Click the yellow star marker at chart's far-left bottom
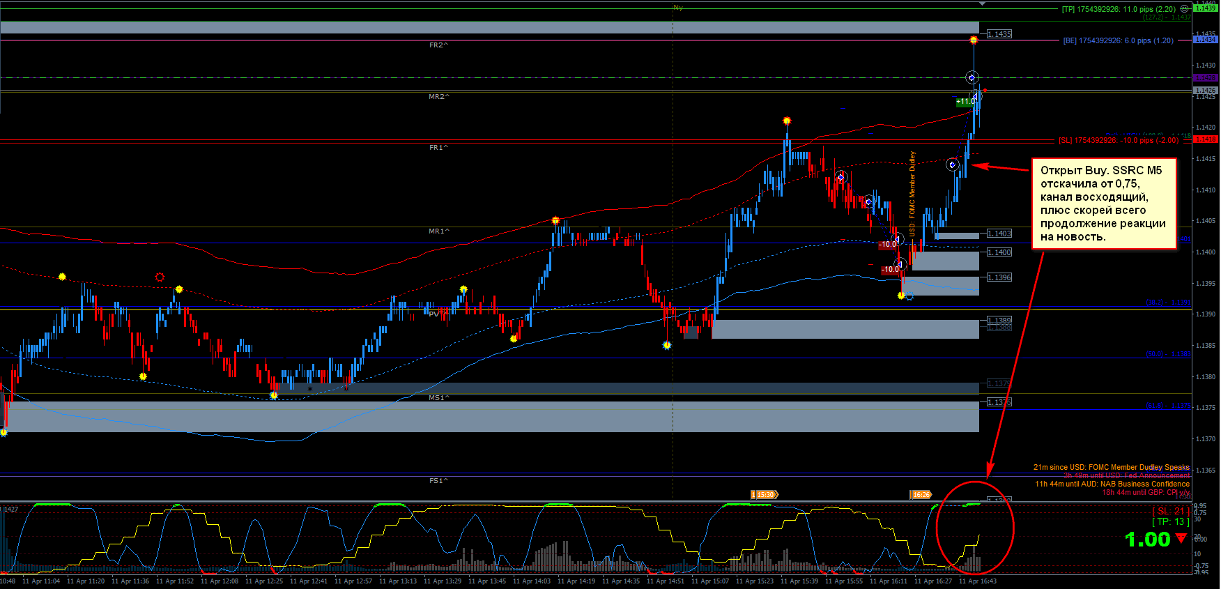Screen dimensions: 1221x589 (x=3, y=433)
